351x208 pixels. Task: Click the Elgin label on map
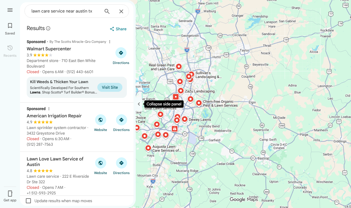point(252,102)
